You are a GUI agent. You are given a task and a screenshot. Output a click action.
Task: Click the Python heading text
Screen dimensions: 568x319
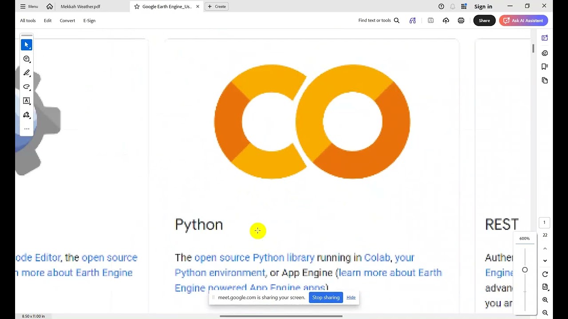click(x=199, y=225)
